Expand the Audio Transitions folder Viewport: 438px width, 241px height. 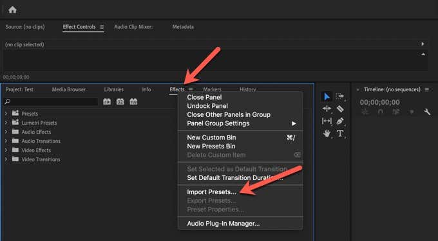(6, 141)
